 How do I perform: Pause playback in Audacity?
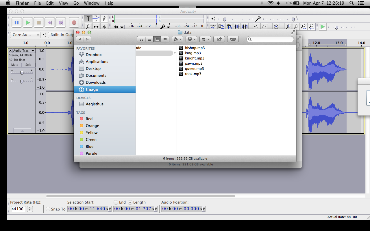point(16,22)
